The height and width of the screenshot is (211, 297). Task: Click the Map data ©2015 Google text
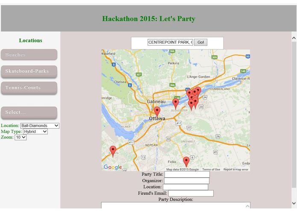click(x=182, y=170)
